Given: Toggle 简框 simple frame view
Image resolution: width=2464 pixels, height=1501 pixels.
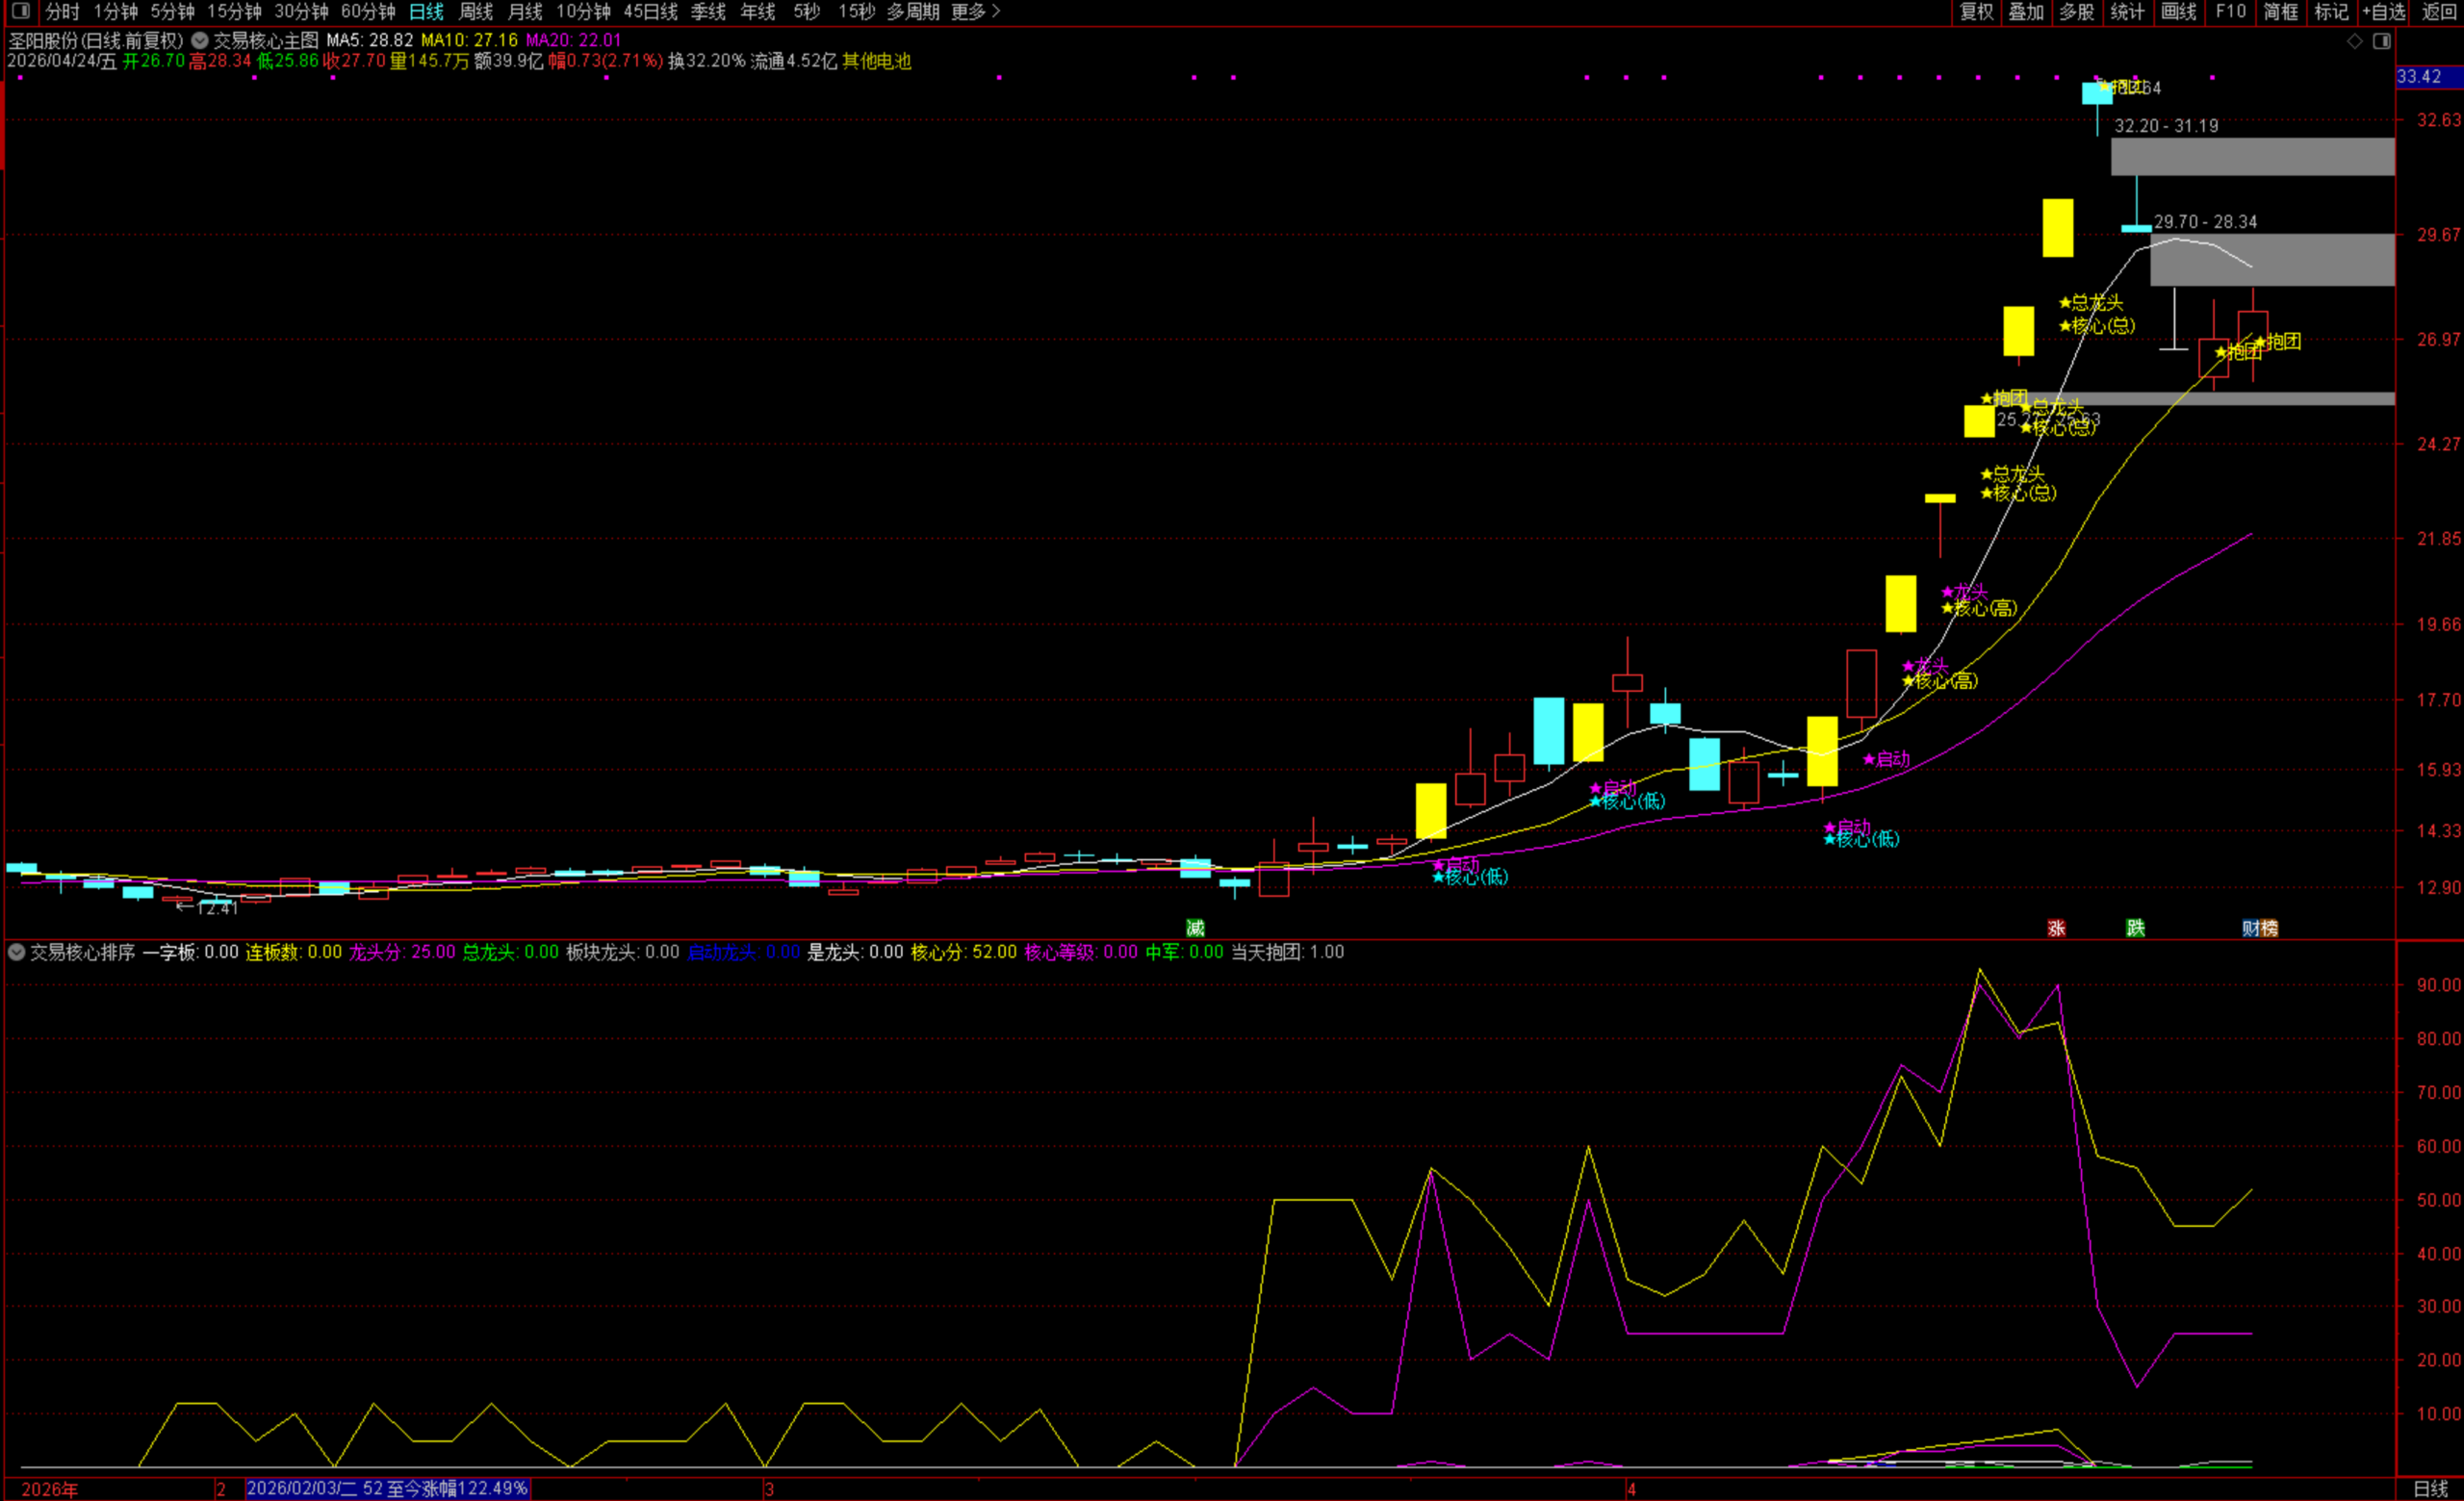Looking at the screenshot, I should [2281, 12].
